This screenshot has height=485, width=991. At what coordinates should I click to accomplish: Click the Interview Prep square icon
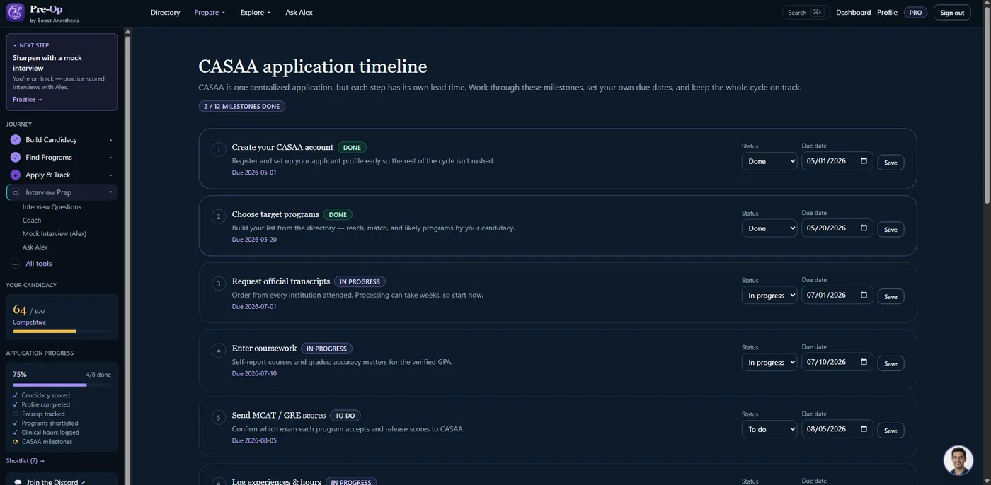(16, 192)
